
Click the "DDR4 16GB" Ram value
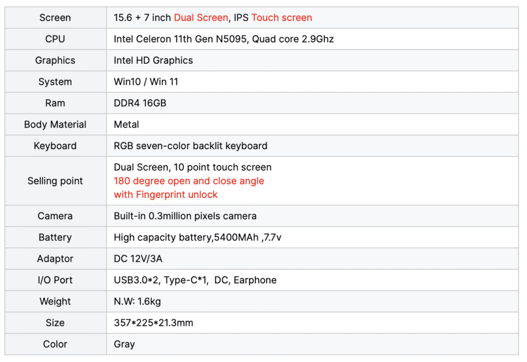click(x=140, y=103)
